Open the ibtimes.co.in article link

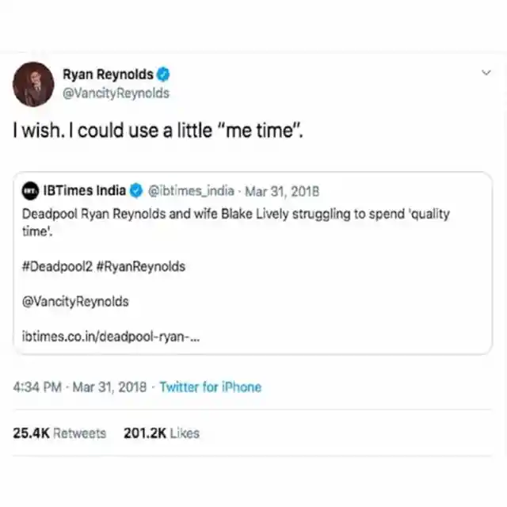coord(111,337)
